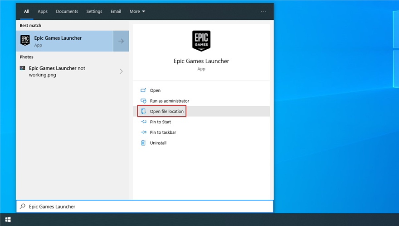Image resolution: width=399 pixels, height=226 pixels.
Task: Click the Run as administrator shield icon
Action: point(143,101)
